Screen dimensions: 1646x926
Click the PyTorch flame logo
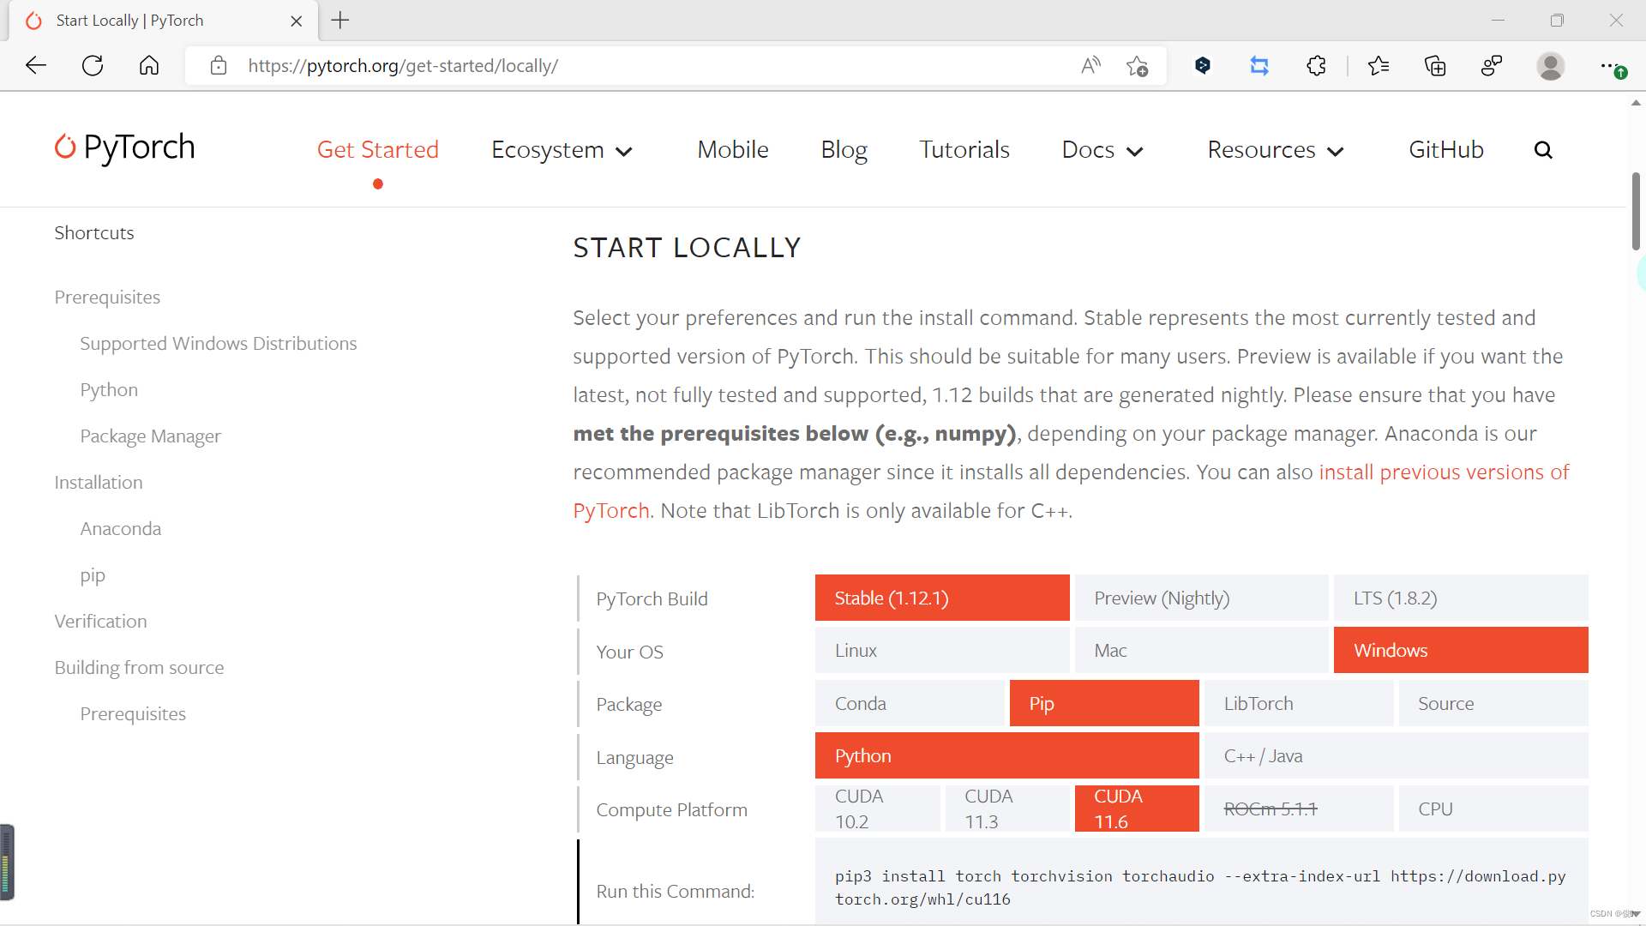click(65, 147)
